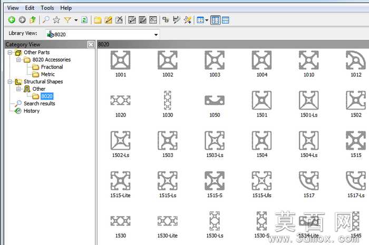The width and height of the screenshot is (369, 245).
Task: Click the wand with plus icon
Action: tap(188, 20)
